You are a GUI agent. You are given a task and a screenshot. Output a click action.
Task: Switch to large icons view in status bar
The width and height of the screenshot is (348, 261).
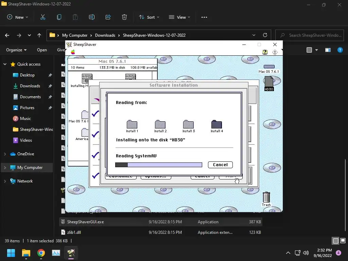(x=343, y=241)
